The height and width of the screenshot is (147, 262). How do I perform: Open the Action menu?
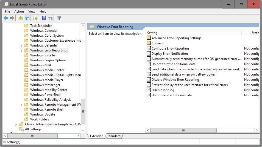point(19,11)
